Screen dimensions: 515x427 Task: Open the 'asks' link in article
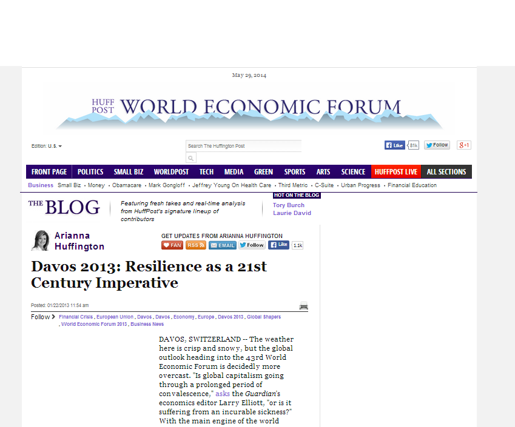pyautogui.click(x=223, y=394)
